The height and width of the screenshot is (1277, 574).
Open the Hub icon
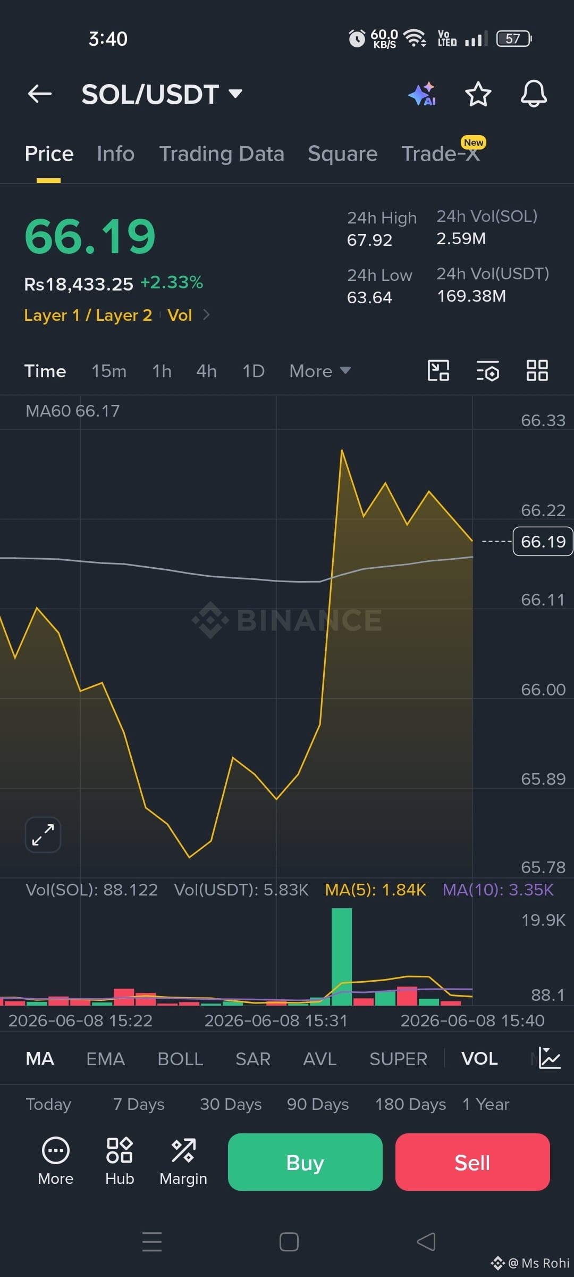120,1162
